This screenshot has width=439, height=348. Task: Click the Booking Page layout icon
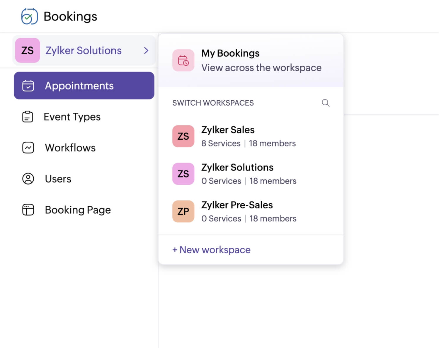[28, 210]
